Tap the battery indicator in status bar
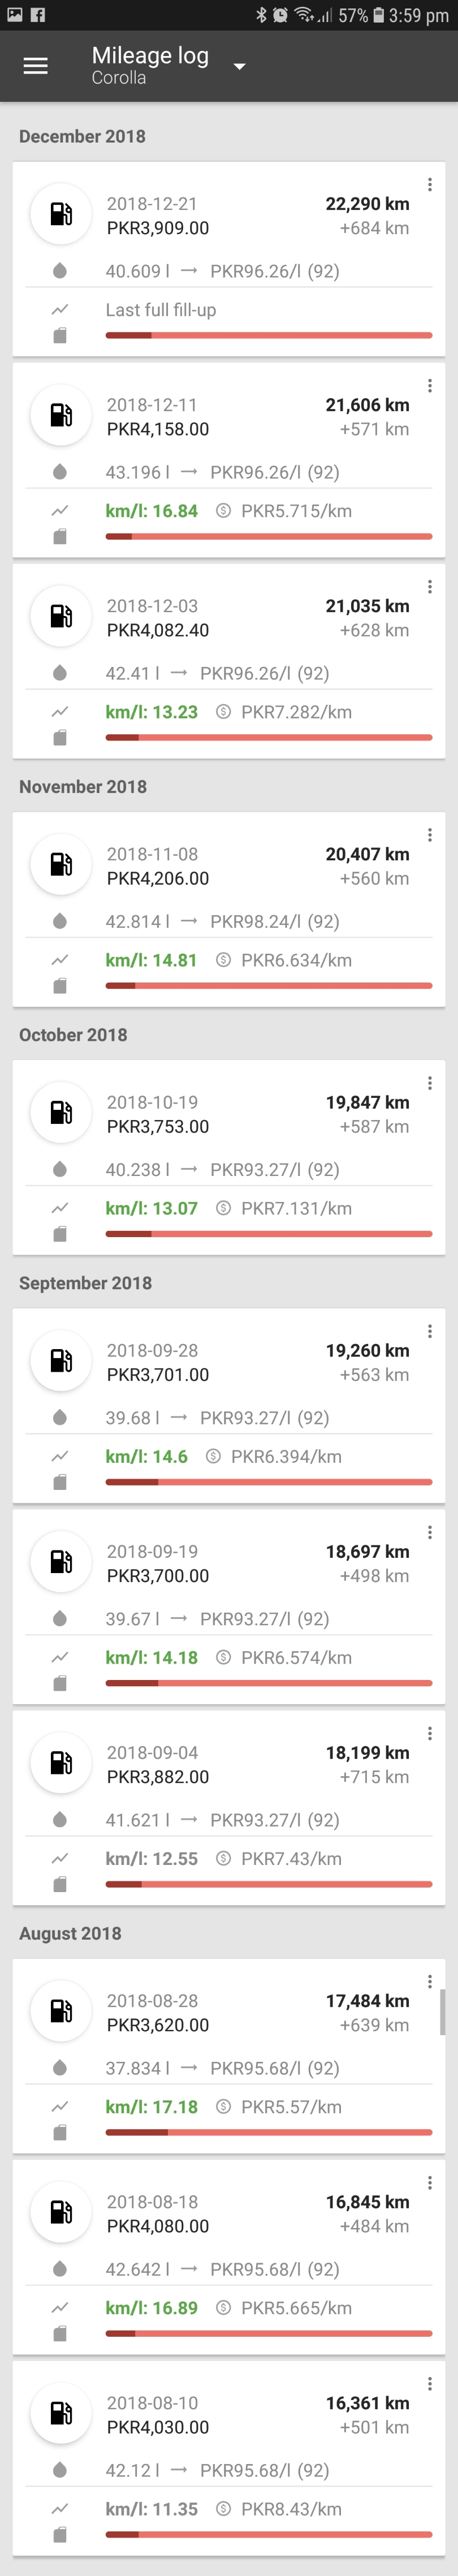The height and width of the screenshot is (2576, 458). click(378, 15)
